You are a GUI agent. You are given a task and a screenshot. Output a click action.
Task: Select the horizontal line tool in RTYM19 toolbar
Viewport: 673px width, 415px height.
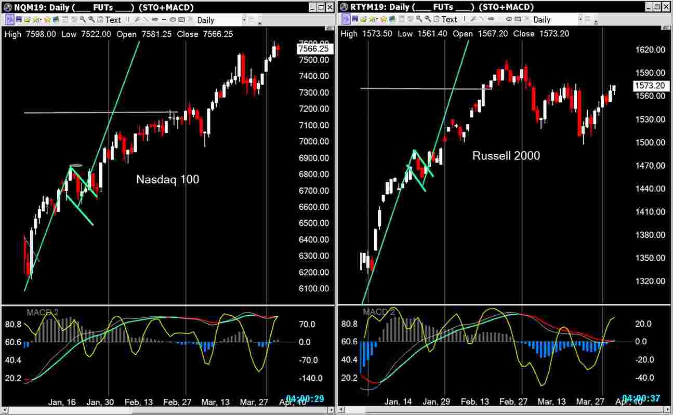500,19
